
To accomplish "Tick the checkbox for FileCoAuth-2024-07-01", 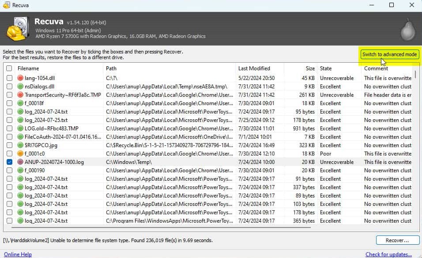I will (9, 137).
